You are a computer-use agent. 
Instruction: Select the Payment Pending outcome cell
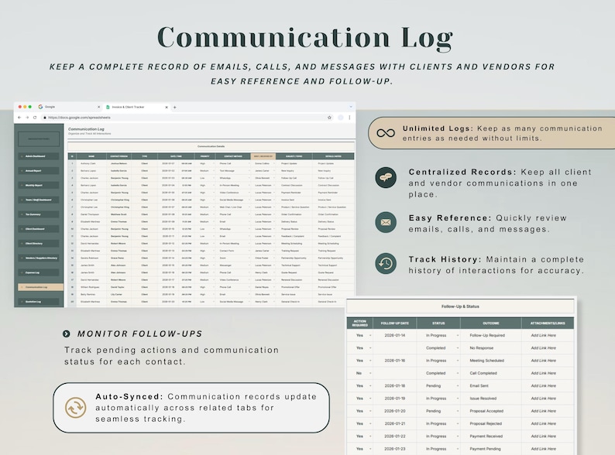tap(490, 448)
